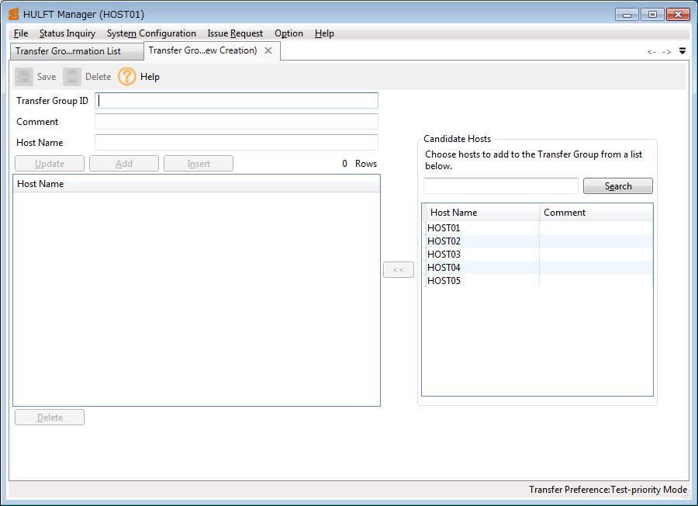The height and width of the screenshot is (506, 698).
Task: Click the Add button
Action: click(x=124, y=164)
